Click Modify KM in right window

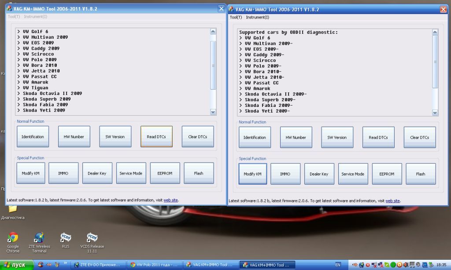[x=252, y=174]
